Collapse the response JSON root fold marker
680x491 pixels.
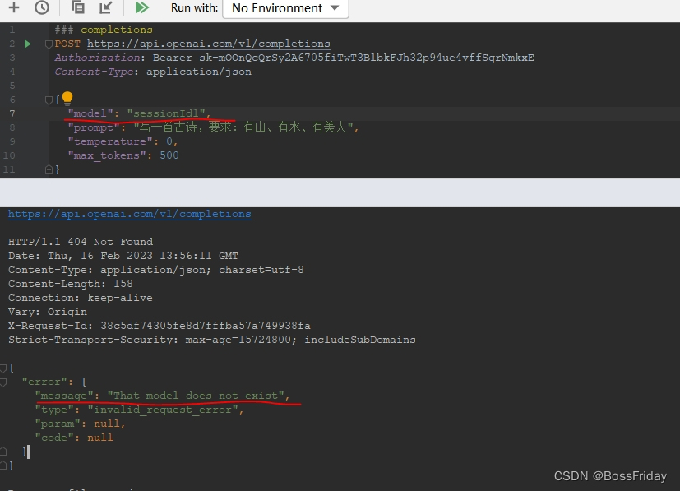click(x=3, y=368)
